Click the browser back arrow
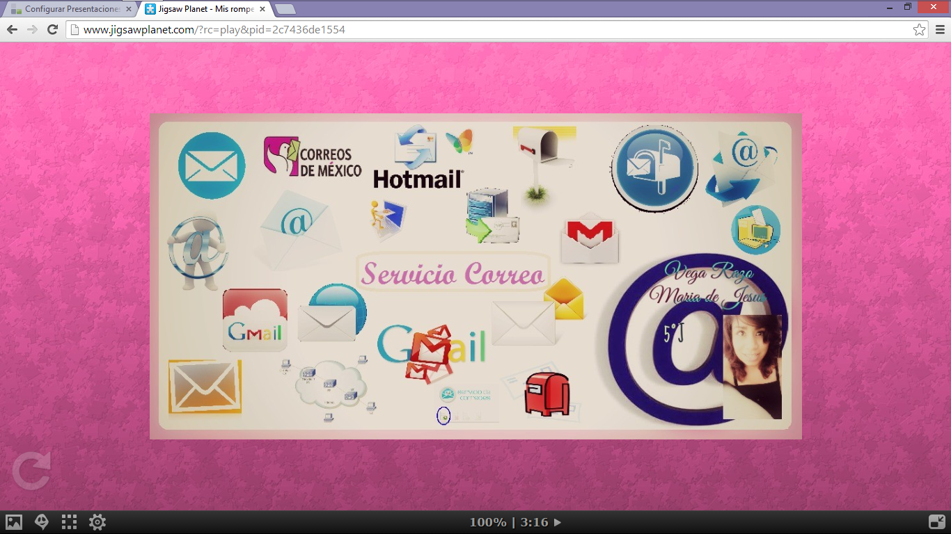 pyautogui.click(x=12, y=29)
